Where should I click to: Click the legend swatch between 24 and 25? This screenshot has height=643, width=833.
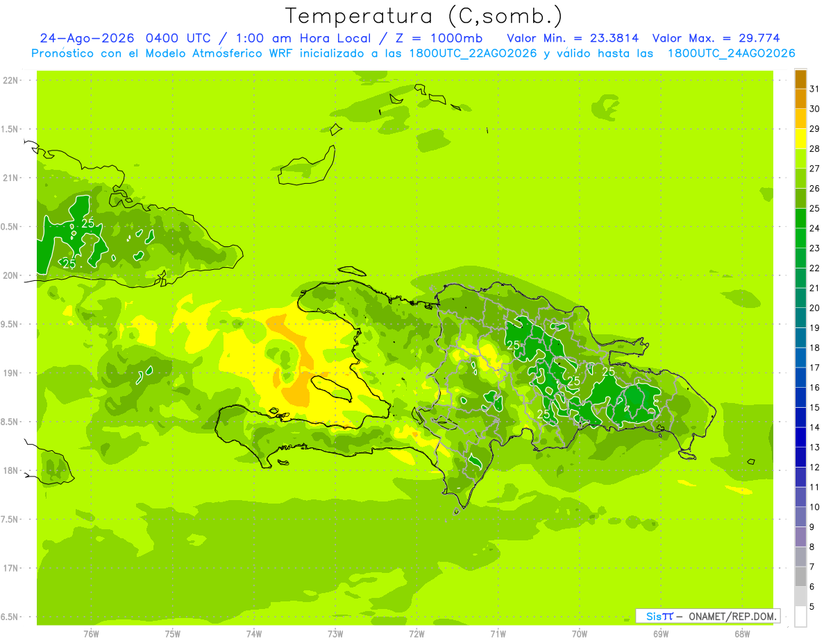click(x=800, y=218)
